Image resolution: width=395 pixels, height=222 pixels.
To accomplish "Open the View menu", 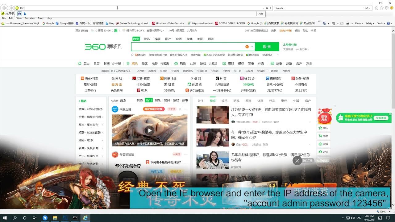I will click(19, 18).
